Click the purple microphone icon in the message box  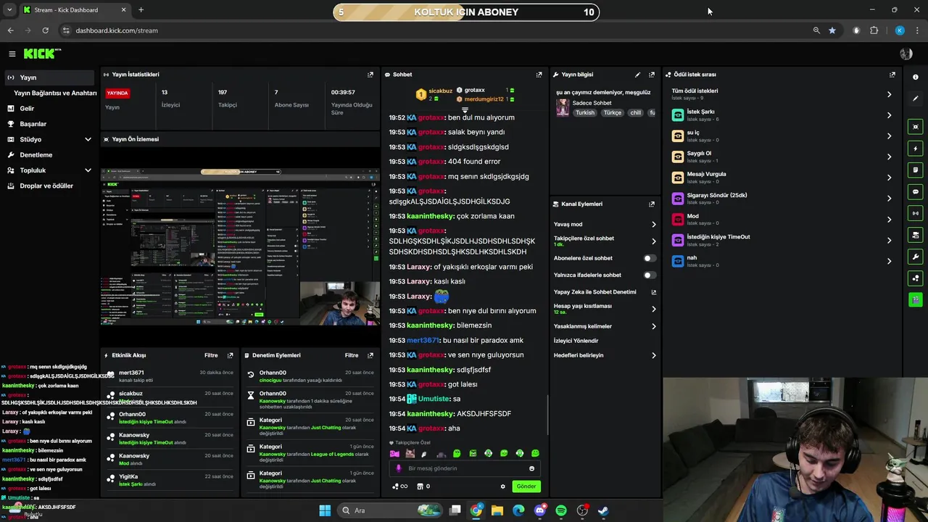398,469
